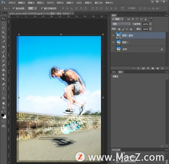Open the 不透明度 opacity slider arrow
The width and height of the screenshot is (169, 164).
point(150,24)
